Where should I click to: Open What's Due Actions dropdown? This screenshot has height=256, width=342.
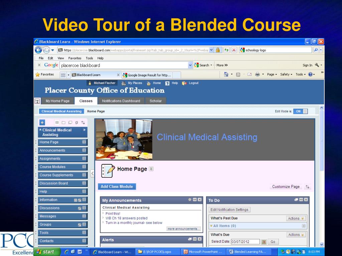[x=296, y=235]
